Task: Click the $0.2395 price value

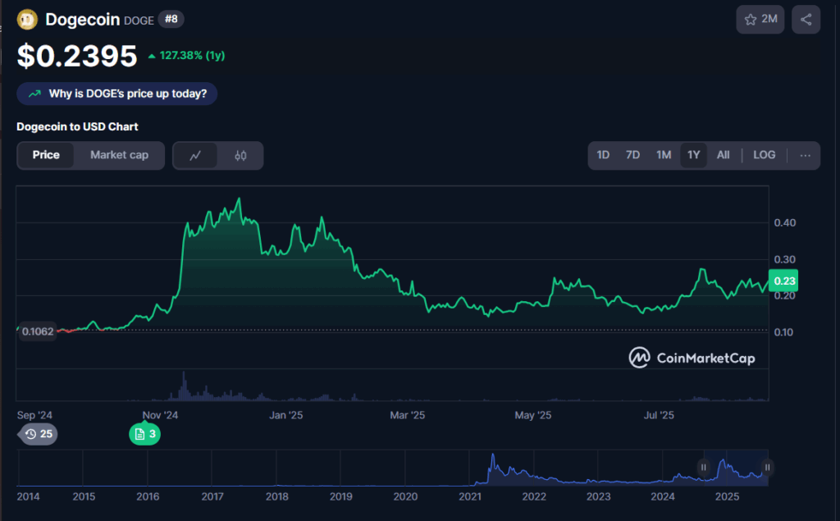Action: [x=77, y=56]
